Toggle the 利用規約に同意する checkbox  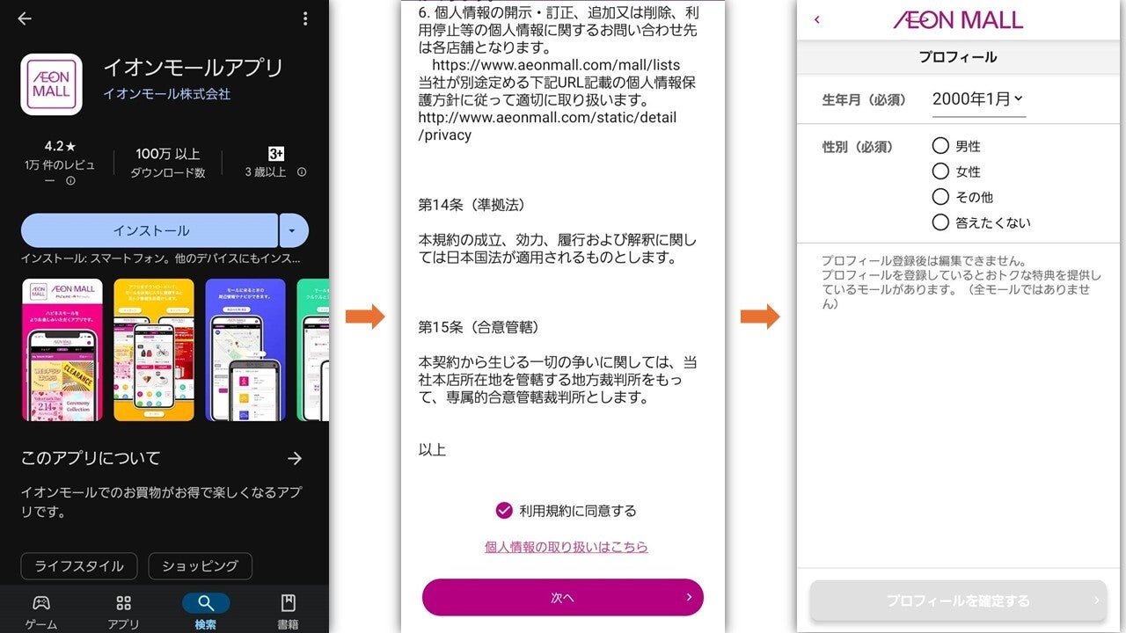(x=504, y=510)
